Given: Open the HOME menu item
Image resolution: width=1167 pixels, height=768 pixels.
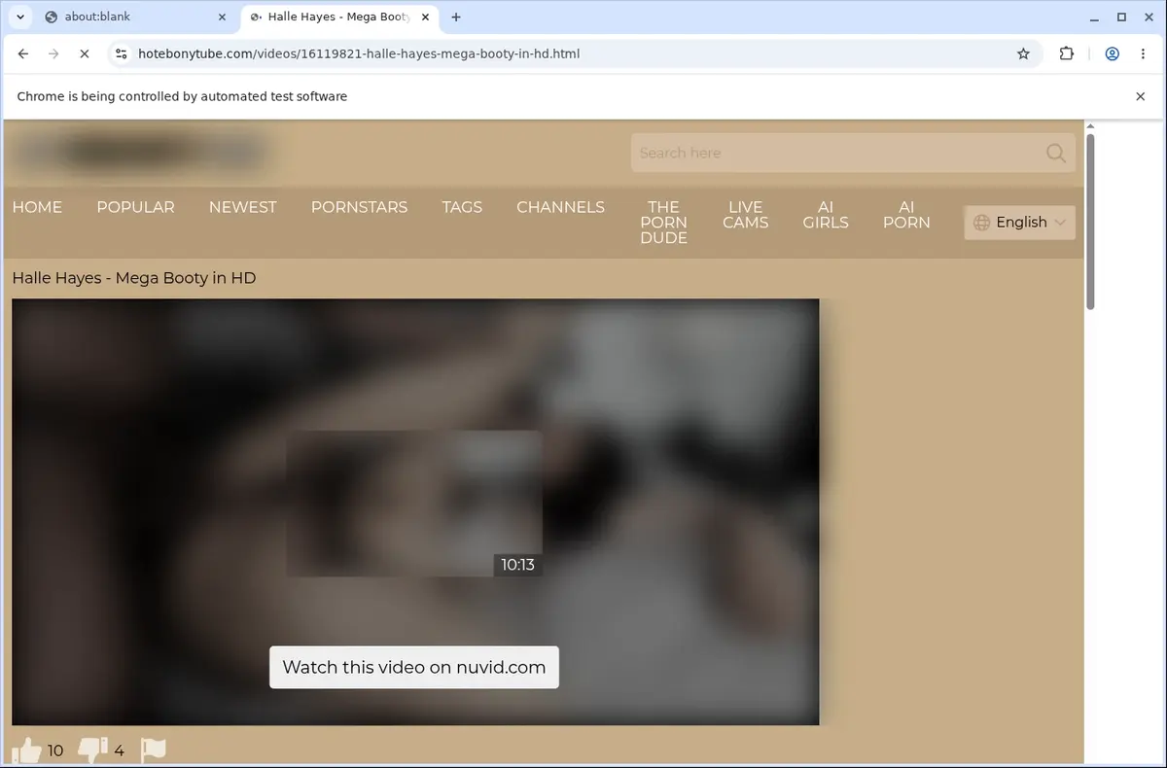Looking at the screenshot, I should [x=37, y=207].
